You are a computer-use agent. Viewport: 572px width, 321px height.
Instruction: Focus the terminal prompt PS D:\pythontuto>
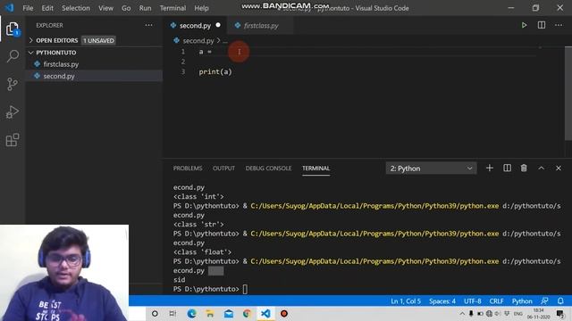(x=206, y=289)
